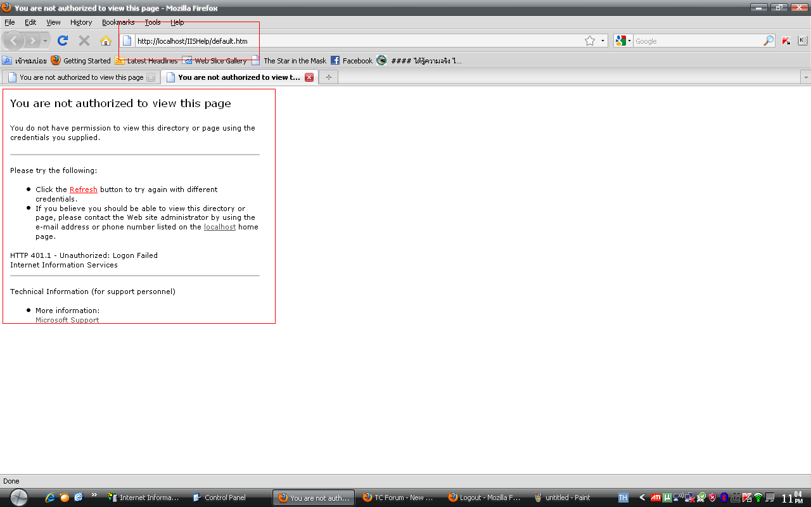Click the TH language indicator in taskbar
Image resolution: width=811 pixels, height=507 pixels.
(623, 497)
